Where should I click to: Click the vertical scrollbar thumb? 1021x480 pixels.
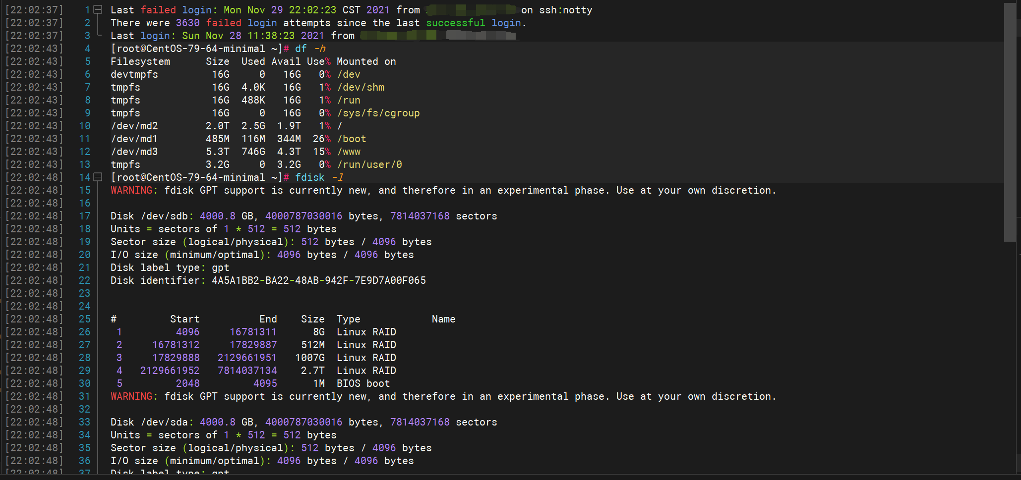(1010, 122)
